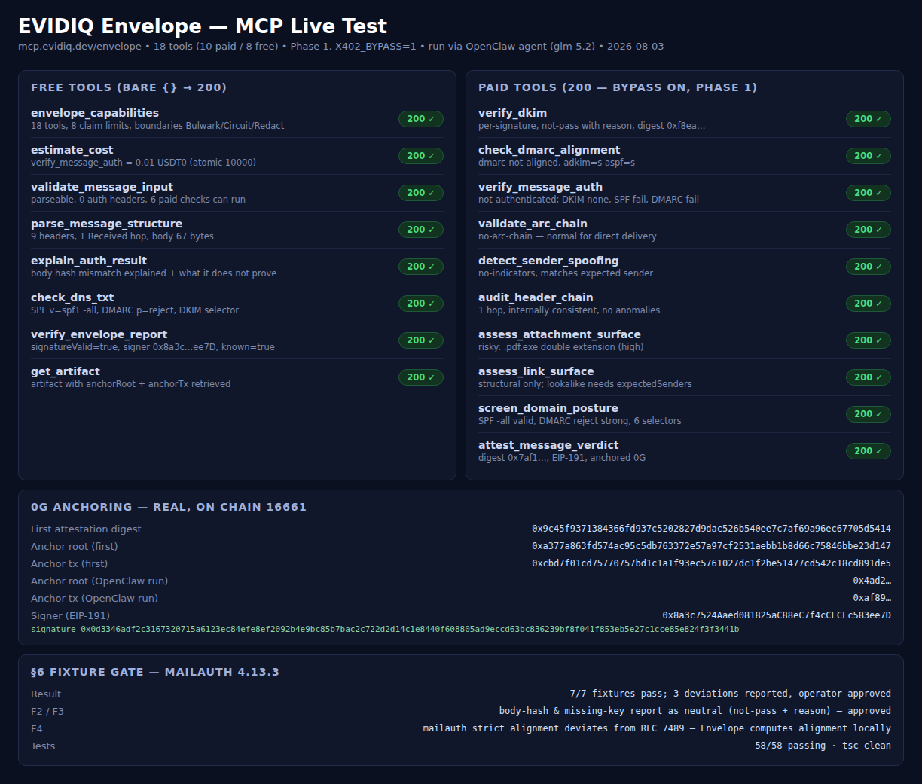The image size is (922, 784).
Task: Click the §6 FIXTURE GATE MAILAUTH heading
Action: click(155, 672)
